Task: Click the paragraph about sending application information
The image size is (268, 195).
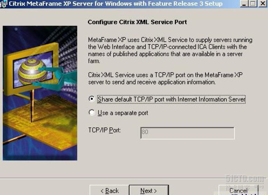Action: [x=165, y=78]
